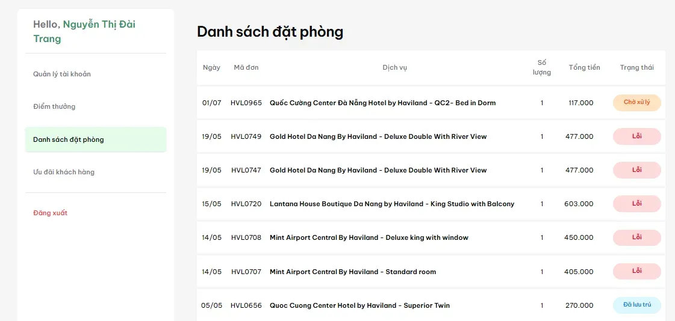
Task: Click the Ngày column header
Action: pyautogui.click(x=211, y=67)
